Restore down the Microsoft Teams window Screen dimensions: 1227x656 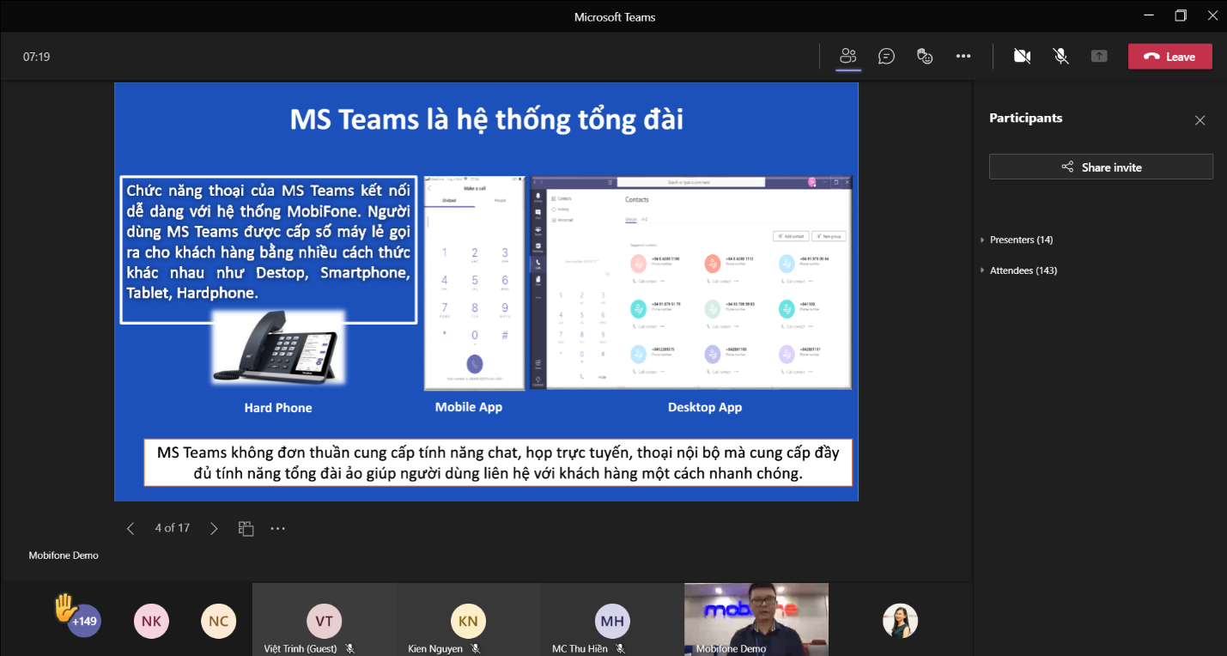(x=1181, y=15)
